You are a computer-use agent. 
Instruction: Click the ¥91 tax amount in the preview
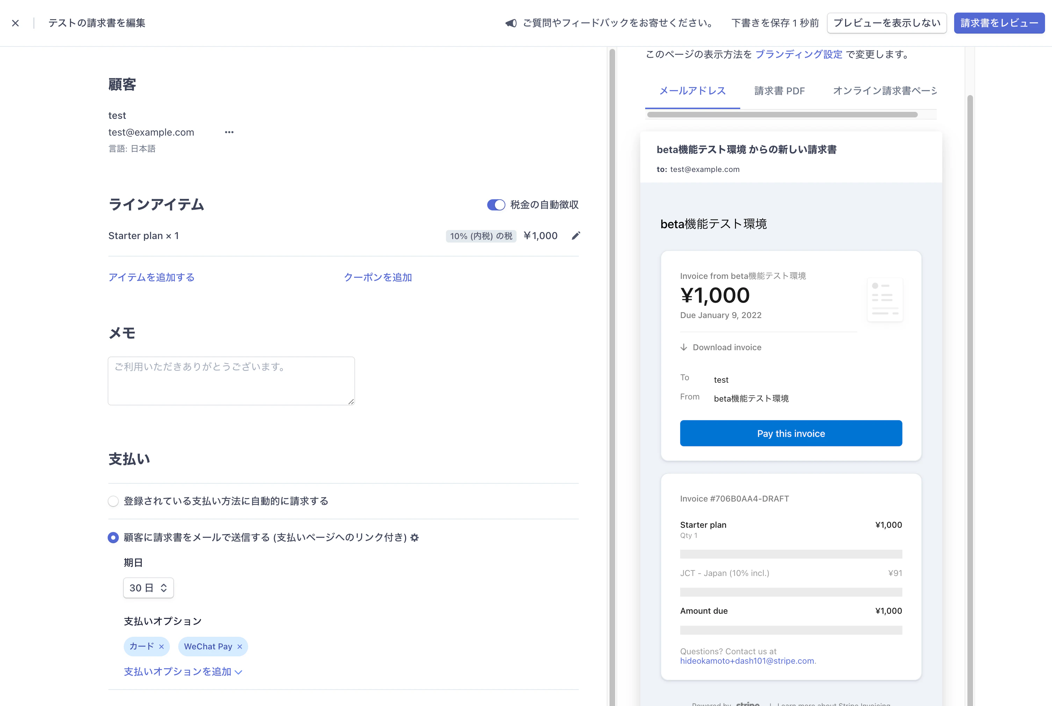point(895,573)
